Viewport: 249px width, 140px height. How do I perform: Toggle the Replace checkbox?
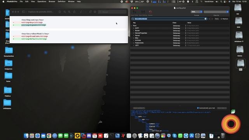tap(221, 19)
